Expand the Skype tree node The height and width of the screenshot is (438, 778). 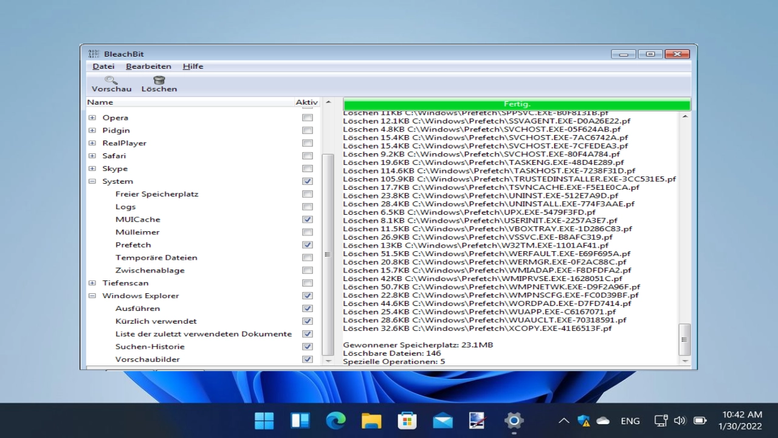[x=92, y=169]
